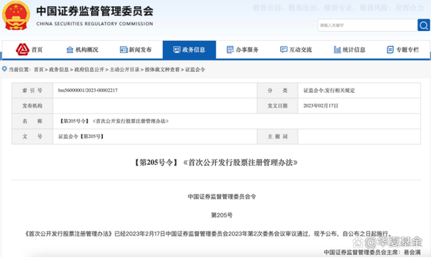Click the document number 证监会令【第205号】

click(81, 137)
